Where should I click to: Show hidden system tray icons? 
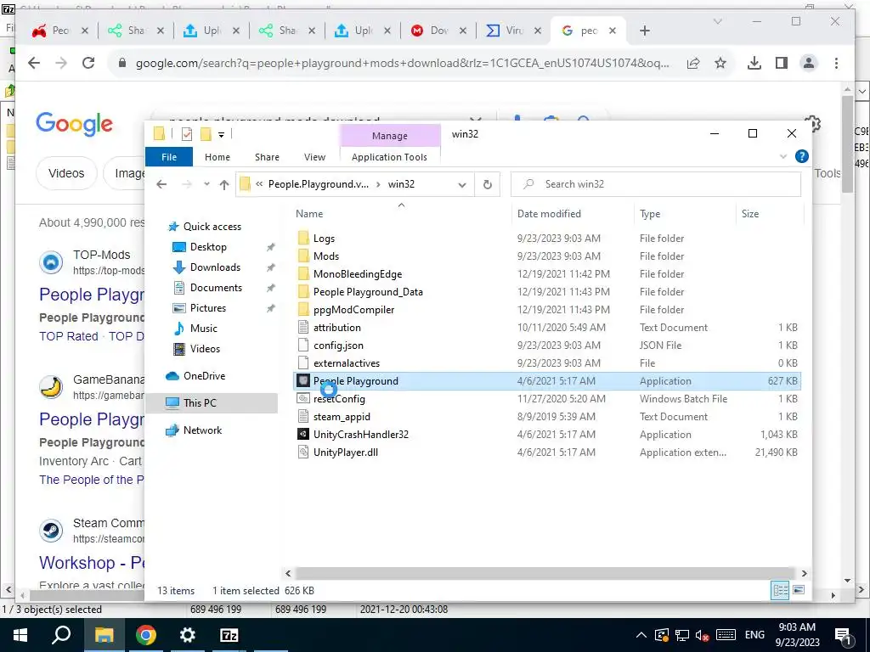coord(641,635)
